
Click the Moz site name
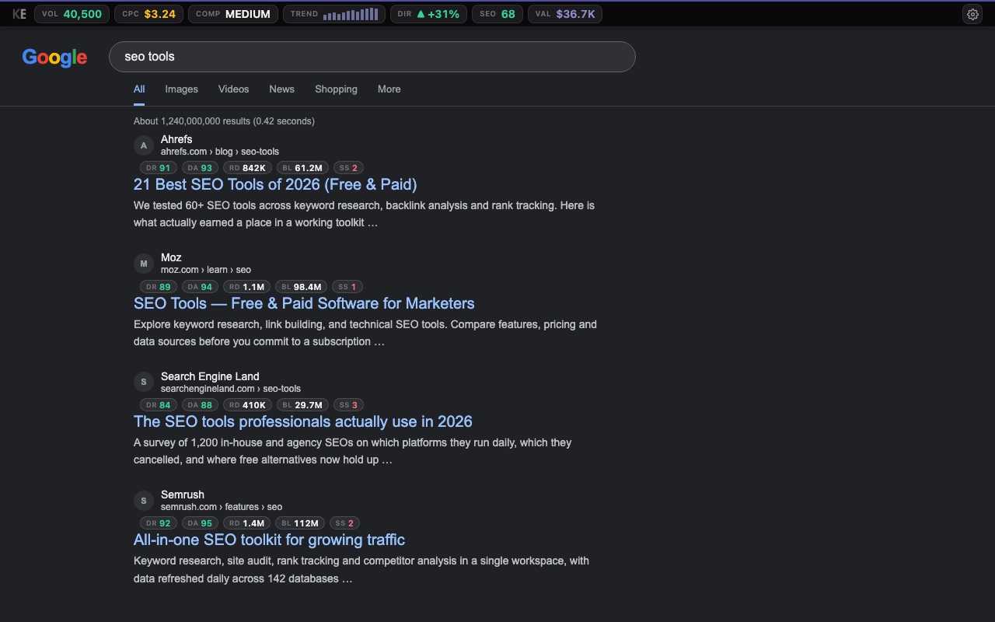pos(171,257)
